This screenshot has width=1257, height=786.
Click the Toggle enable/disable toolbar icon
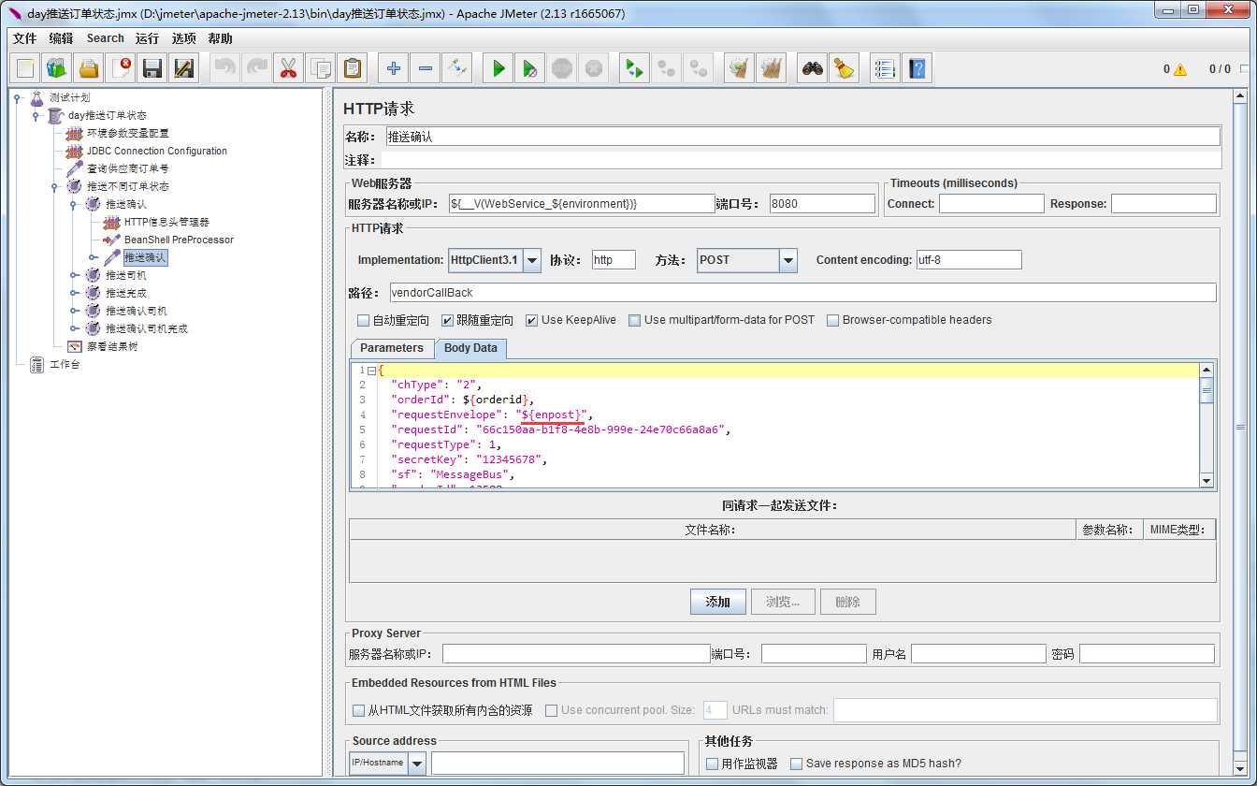[x=457, y=68]
